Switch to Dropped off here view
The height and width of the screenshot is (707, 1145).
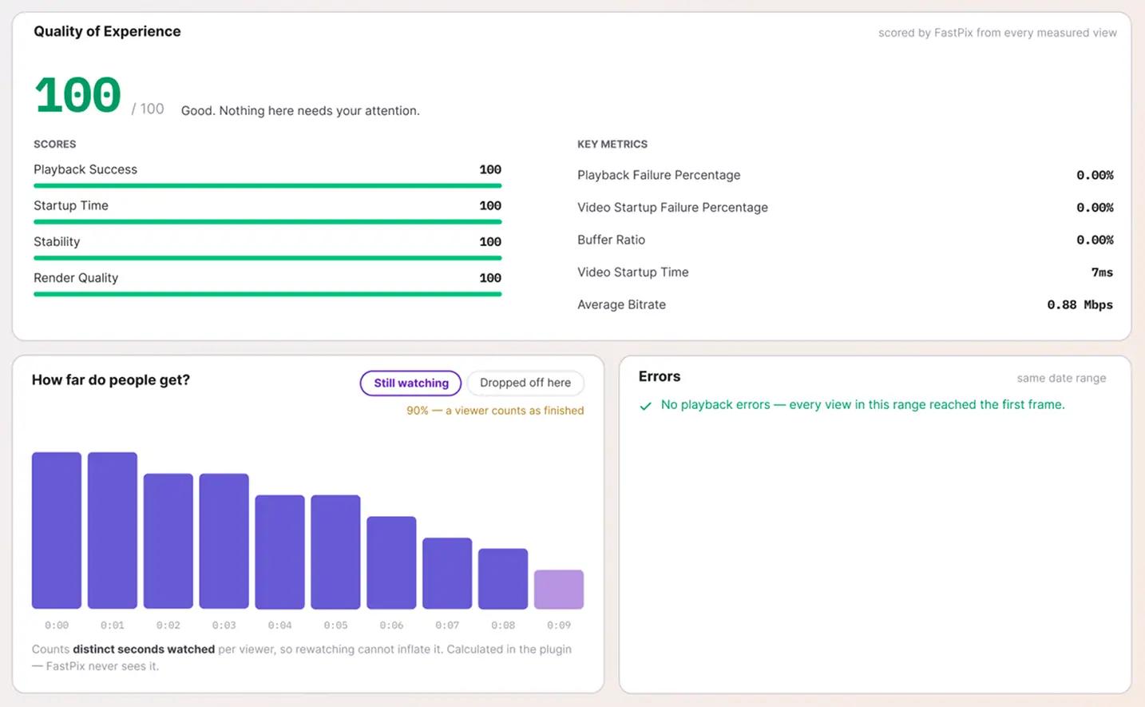(x=525, y=383)
